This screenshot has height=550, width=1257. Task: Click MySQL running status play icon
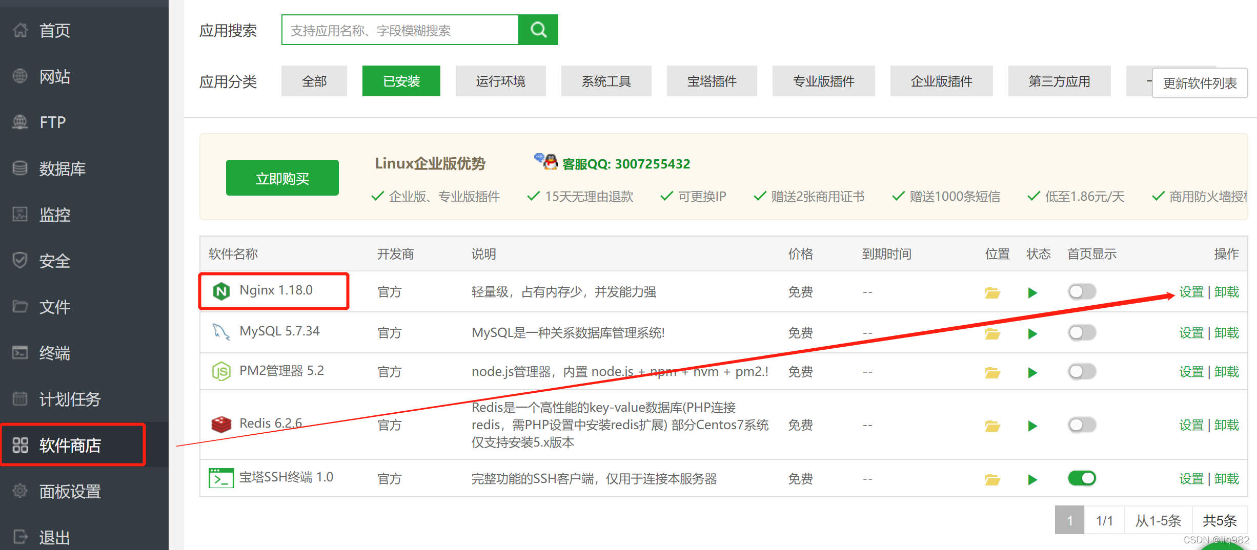1032,333
